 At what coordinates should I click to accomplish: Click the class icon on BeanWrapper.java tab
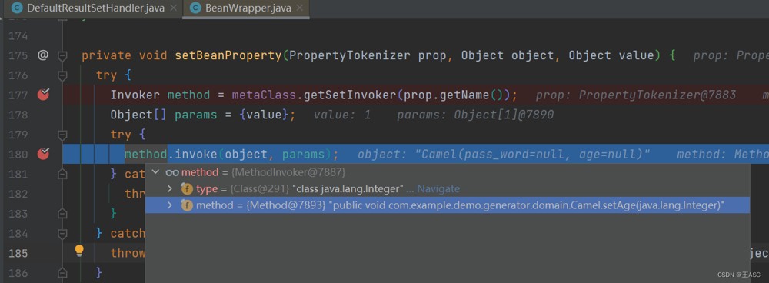[x=195, y=8]
